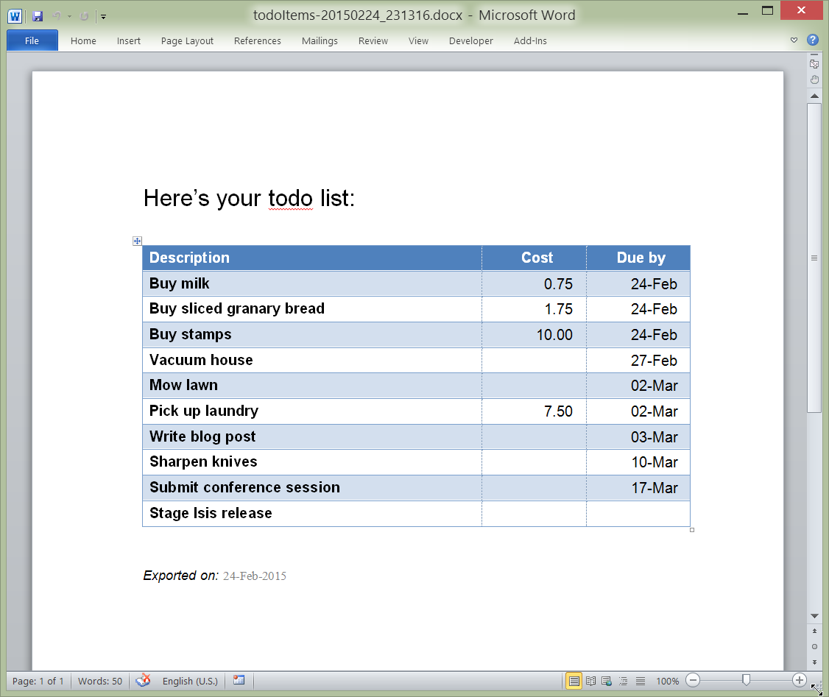Screen dimensions: 829x697
Task: Click the Words: 50 count button
Action: (100, 681)
